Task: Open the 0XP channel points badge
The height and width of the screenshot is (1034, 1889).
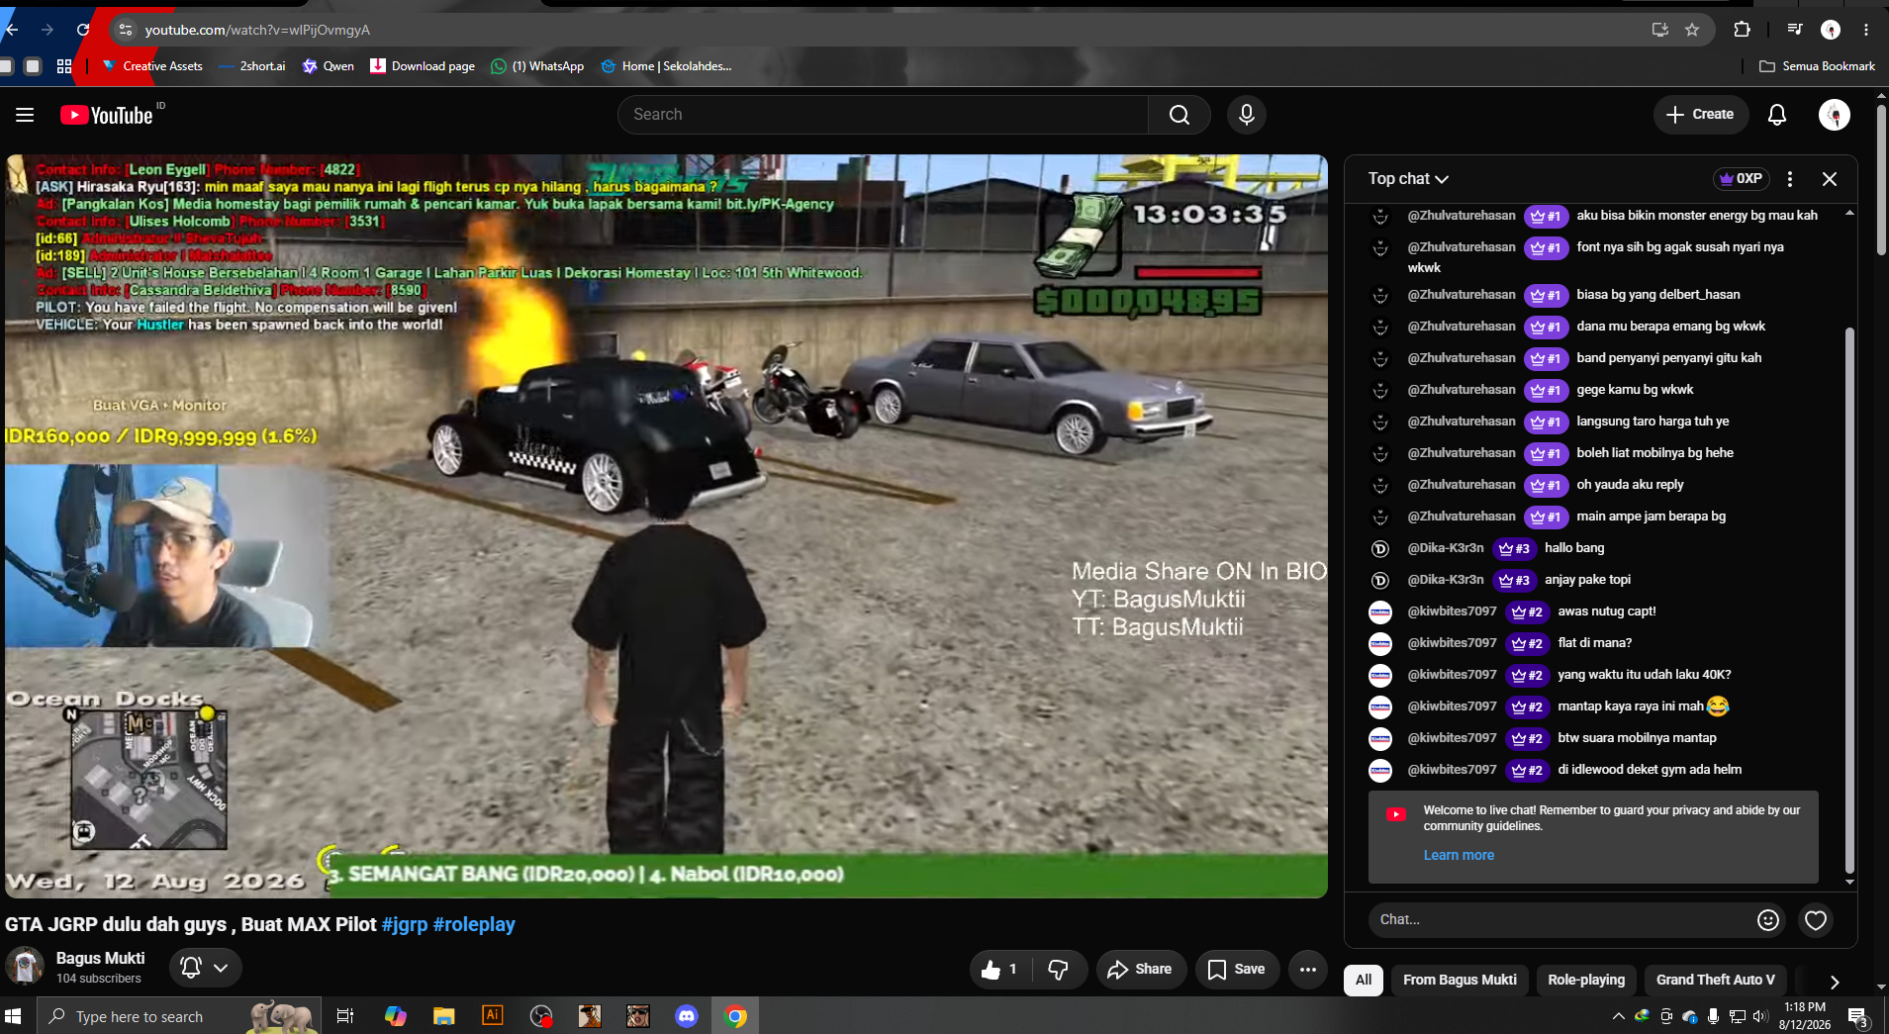Action: pyautogui.click(x=1742, y=179)
